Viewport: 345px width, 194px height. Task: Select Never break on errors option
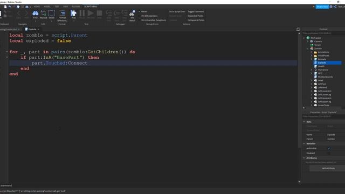point(143,12)
